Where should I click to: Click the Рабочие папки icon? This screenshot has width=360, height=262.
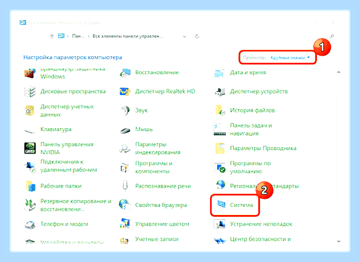tap(30, 186)
